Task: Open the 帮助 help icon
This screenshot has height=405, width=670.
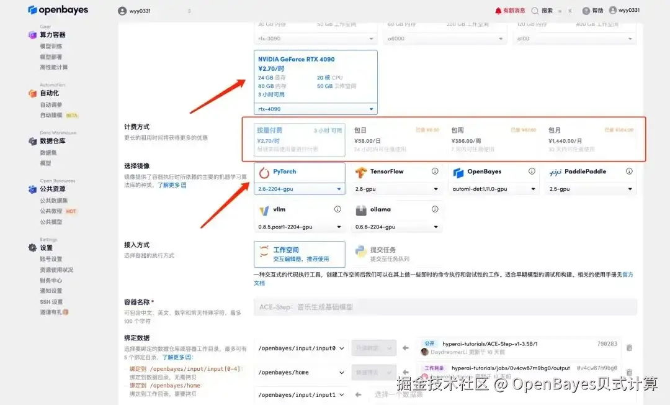Action: pos(586,11)
